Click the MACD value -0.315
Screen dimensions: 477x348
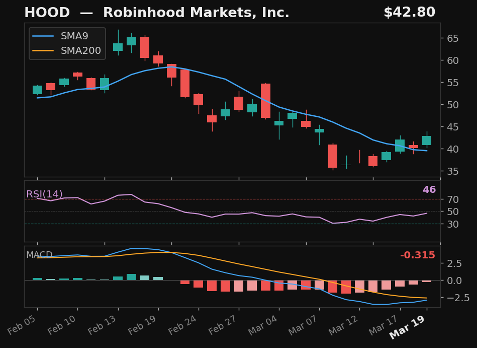[418, 255]
